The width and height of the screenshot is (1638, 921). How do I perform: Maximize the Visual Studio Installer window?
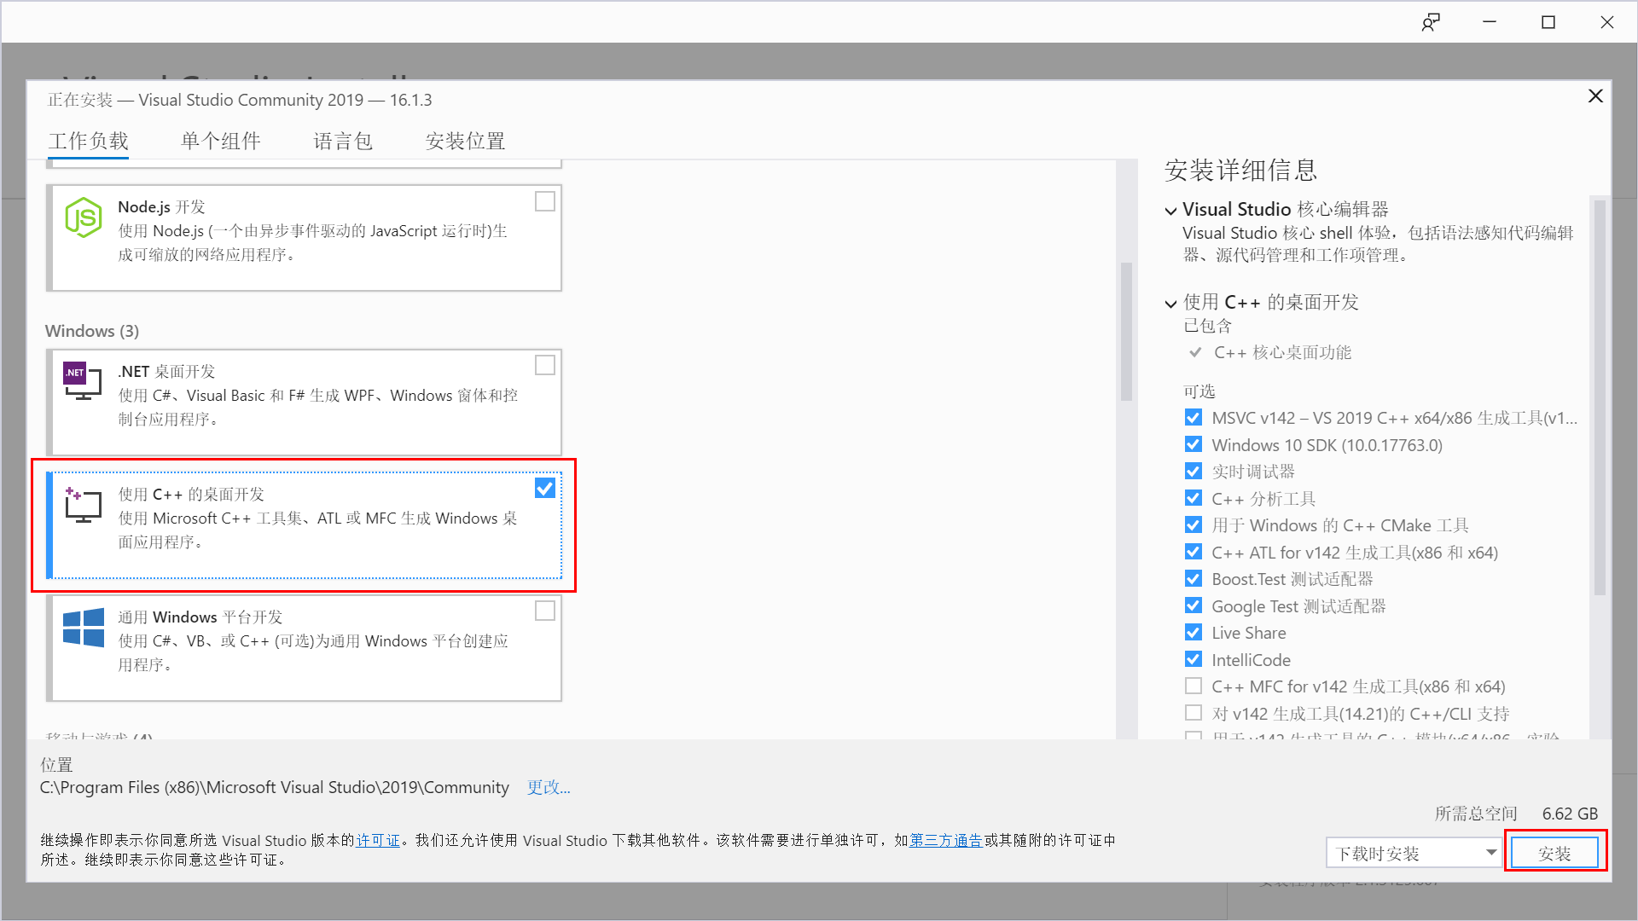coord(1548,22)
